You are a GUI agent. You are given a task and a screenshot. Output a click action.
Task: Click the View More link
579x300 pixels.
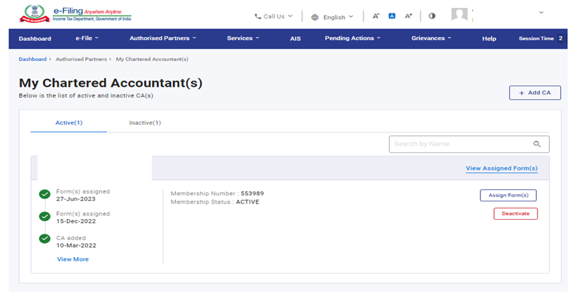pyautogui.click(x=73, y=259)
